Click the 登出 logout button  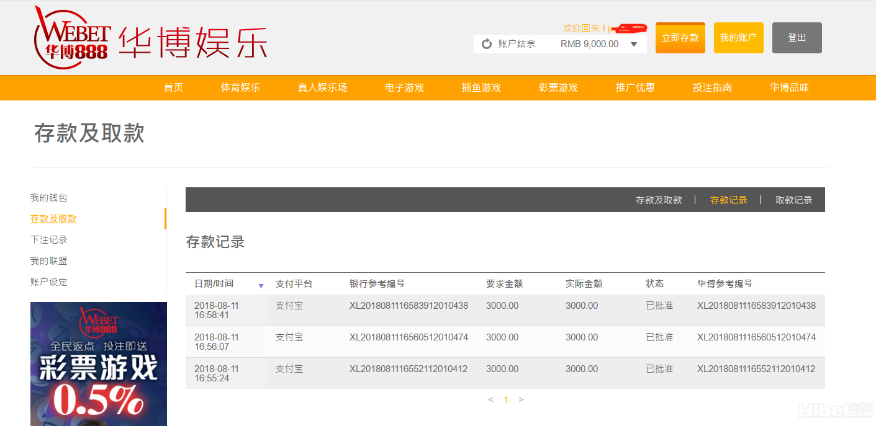click(x=797, y=38)
